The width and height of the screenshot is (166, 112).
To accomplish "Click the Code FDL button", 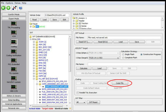I will [120, 83].
